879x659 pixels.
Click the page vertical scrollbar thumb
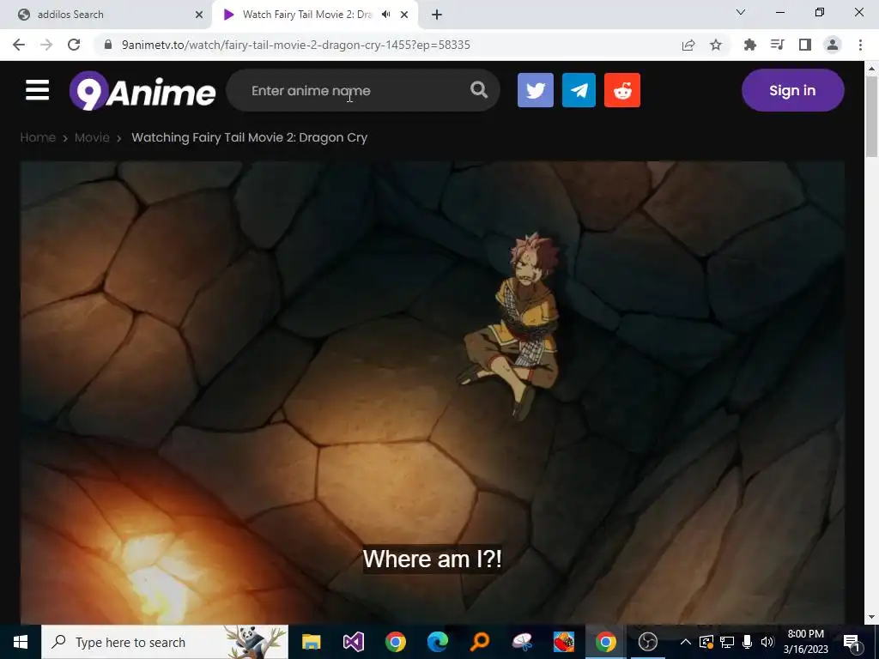tap(871, 117)
